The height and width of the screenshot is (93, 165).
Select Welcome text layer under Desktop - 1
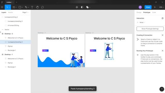(x=15, y=59)
